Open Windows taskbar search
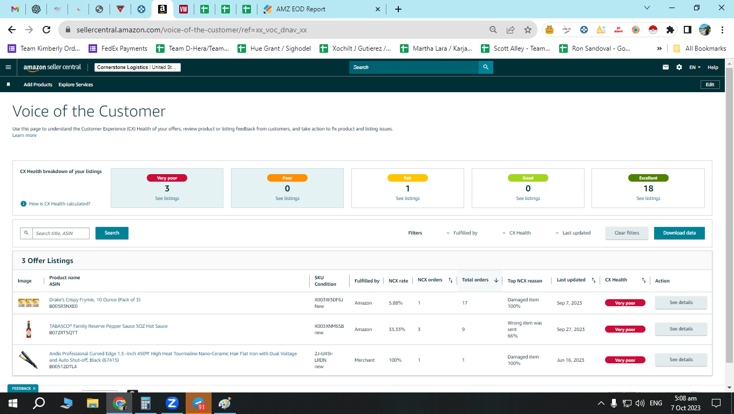 (39, 403)
